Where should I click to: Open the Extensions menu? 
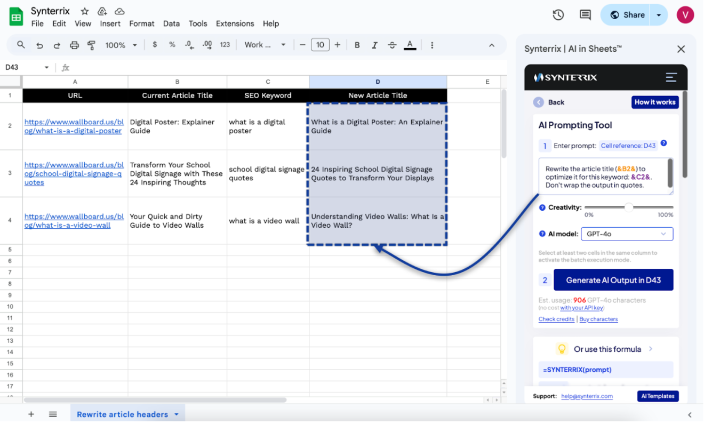[x=235, y=23]
